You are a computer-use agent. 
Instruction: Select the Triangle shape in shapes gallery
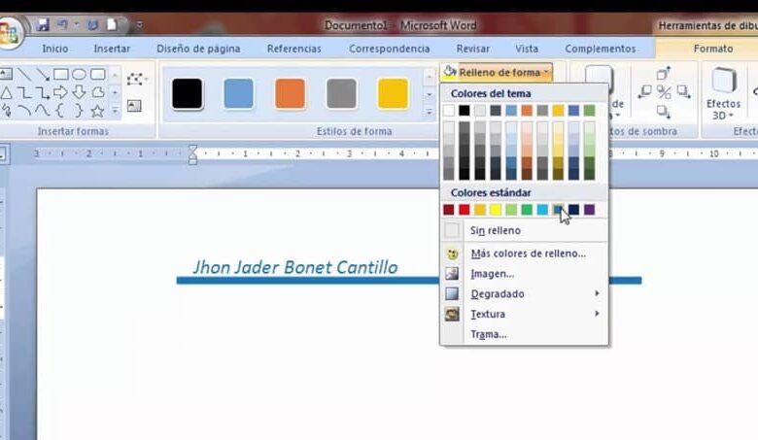[x=6, y=92]
